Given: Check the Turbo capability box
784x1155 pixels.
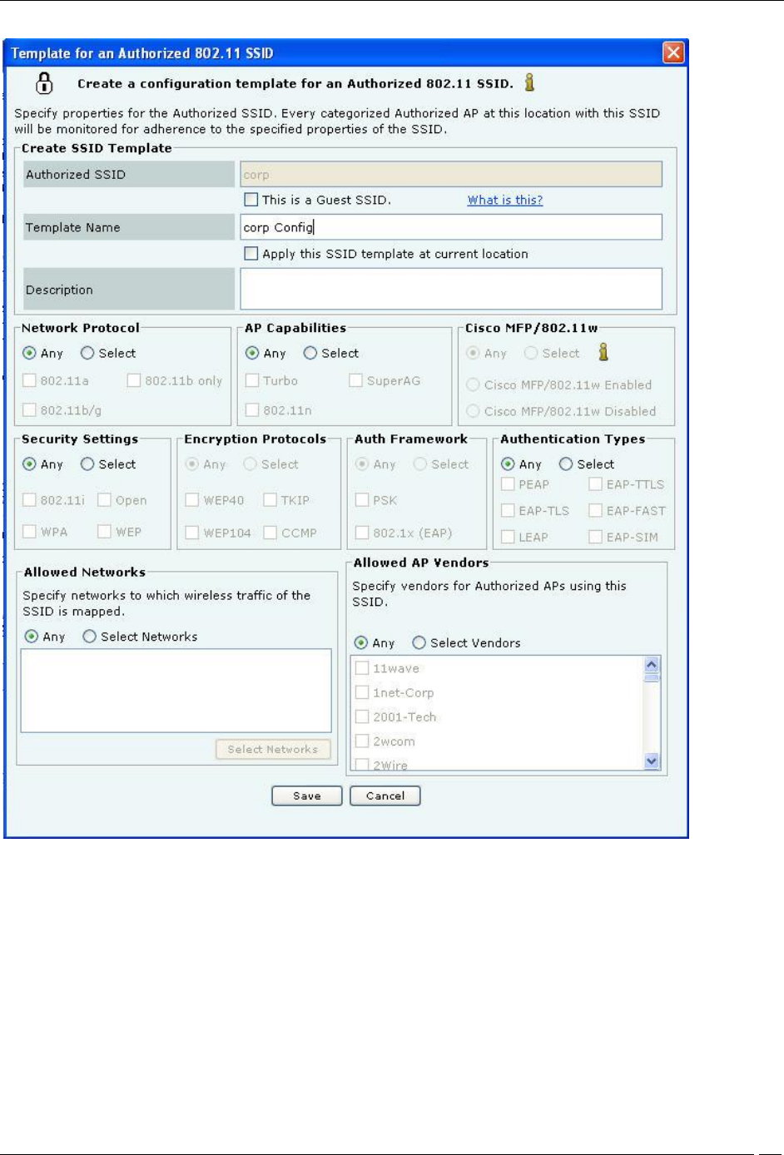Looking at the screenshot, I should 252,380.
